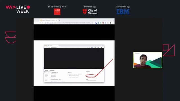Close the Google Slides tab
The height and width of the screenshot is (101, 180).
(57, 20)
